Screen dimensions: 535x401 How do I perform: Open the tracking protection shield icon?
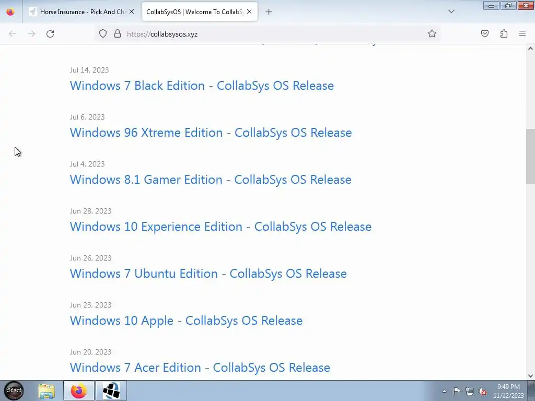[103, 33]
